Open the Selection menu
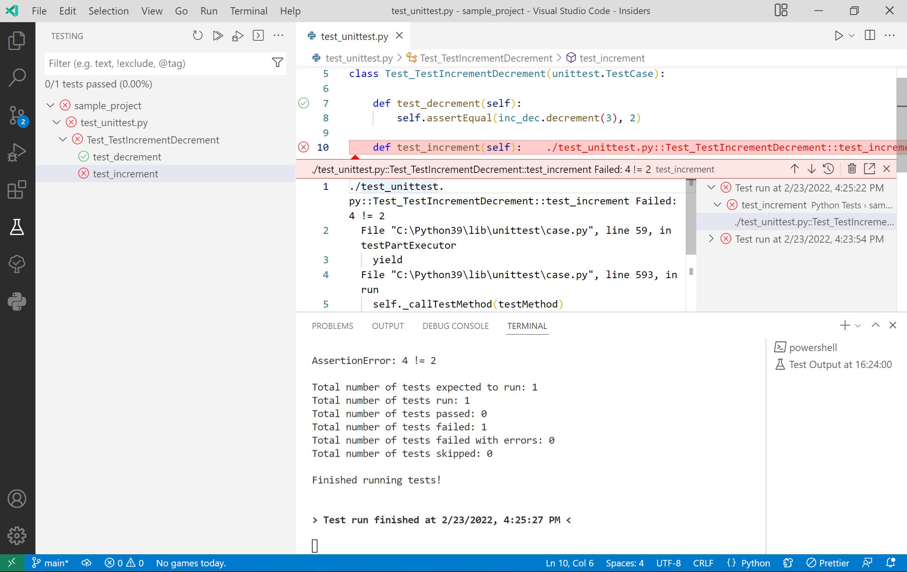Image resolution: width=907 pixels, height=572 pixels. (x=108, y=11)
